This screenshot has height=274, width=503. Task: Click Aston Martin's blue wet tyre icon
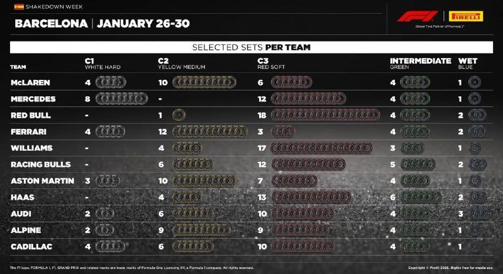point(475,181)
